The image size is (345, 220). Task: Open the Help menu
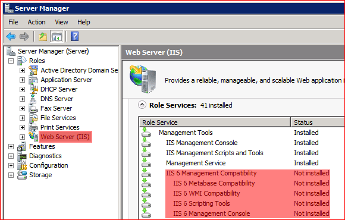coord(84,22)
